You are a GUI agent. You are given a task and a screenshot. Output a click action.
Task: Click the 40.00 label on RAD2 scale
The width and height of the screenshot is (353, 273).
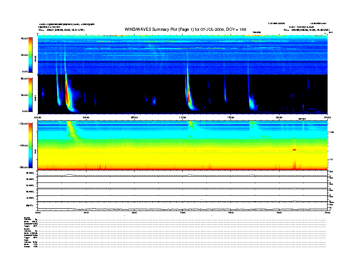point(24,38)
